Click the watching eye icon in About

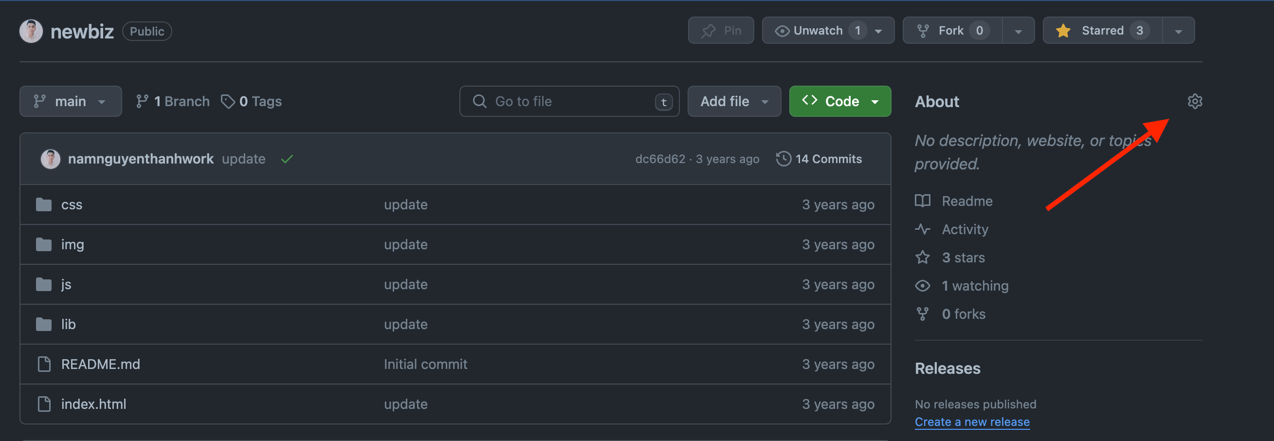(922, 286)
